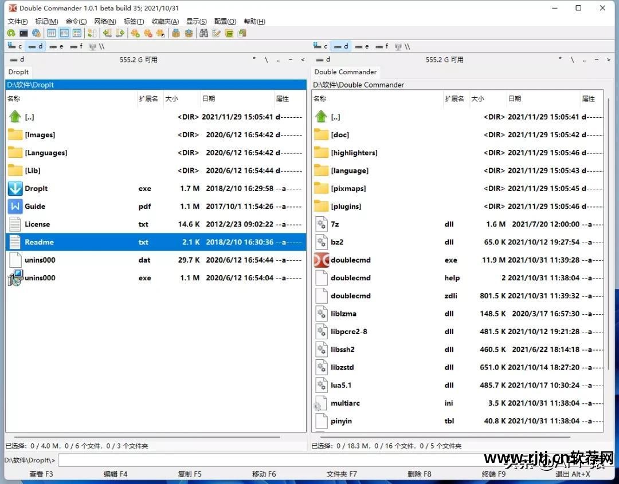Image resolution: width=619 pixels, height=484 pixels.
Task: Click the pack files toolbar icon
Action: pos(176,33)
